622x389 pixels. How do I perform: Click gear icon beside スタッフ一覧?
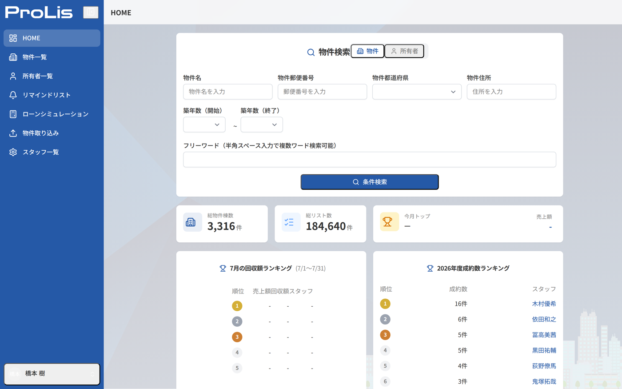13,152
